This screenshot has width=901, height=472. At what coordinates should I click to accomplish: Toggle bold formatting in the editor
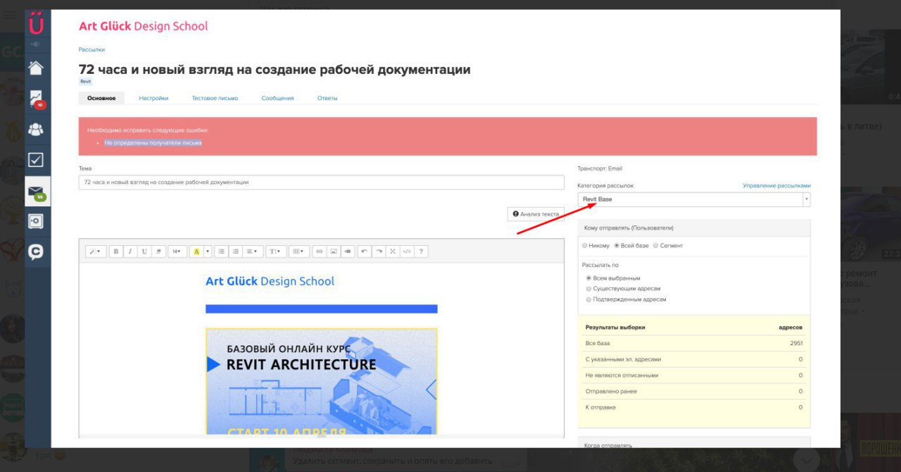(x=115, y=251)
